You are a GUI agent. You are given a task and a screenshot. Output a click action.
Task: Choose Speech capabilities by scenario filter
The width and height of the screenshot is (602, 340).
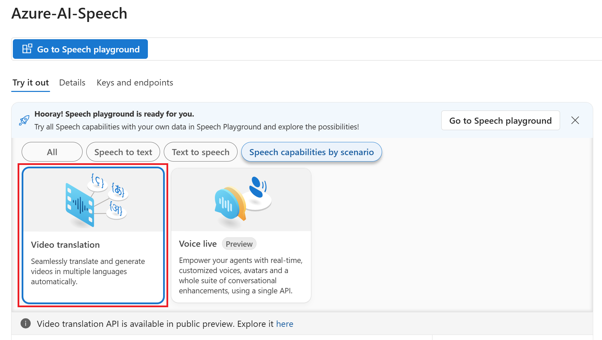(311, 152)
